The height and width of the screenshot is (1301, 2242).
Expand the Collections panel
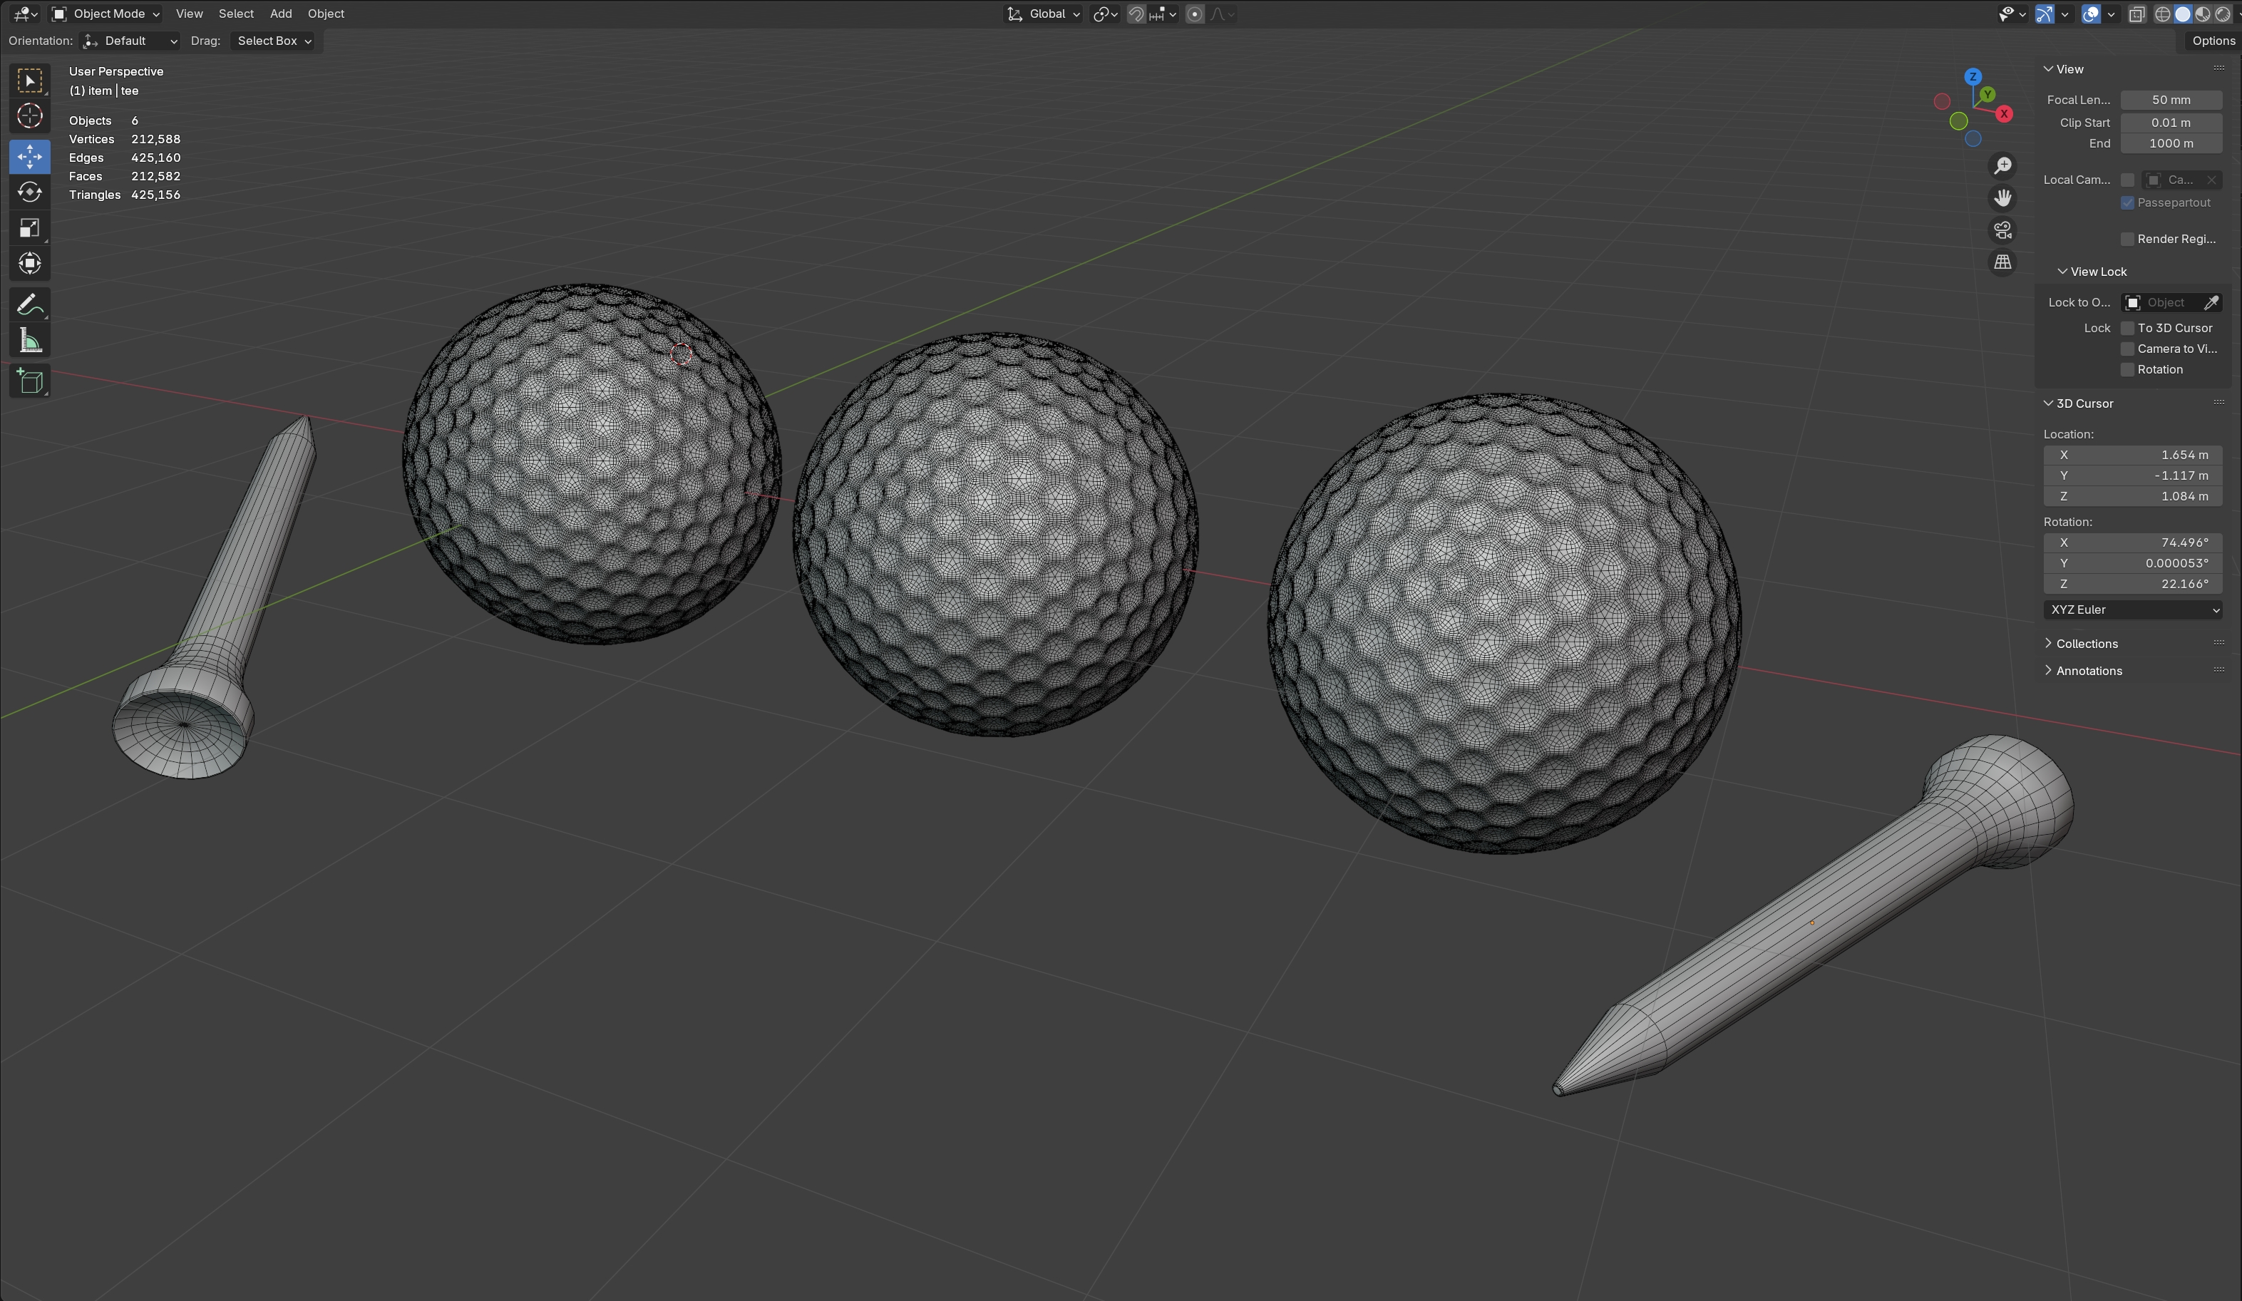(x=2085, y=644)
